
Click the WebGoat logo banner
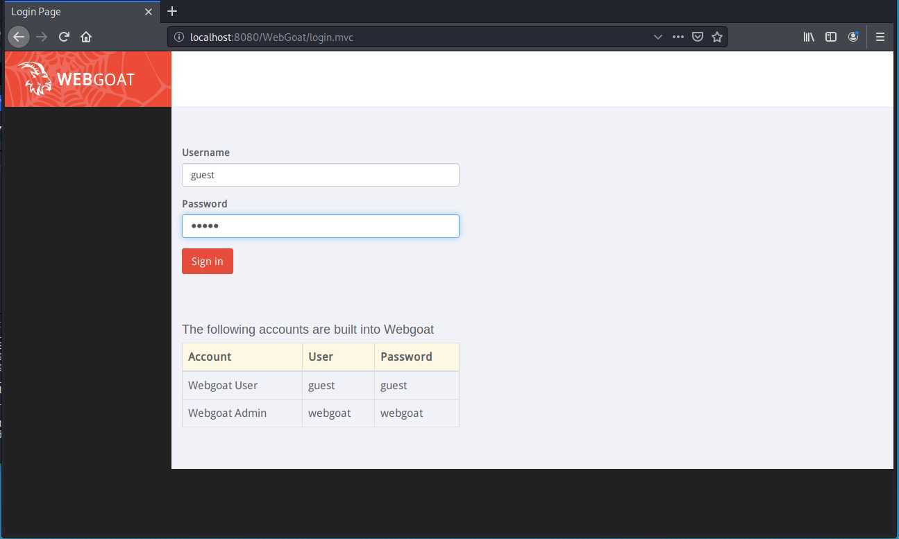[87, 79]
